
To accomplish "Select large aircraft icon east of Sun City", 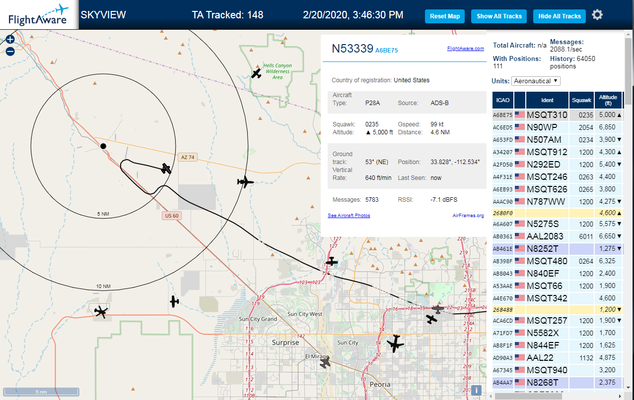I will [395, 343].
